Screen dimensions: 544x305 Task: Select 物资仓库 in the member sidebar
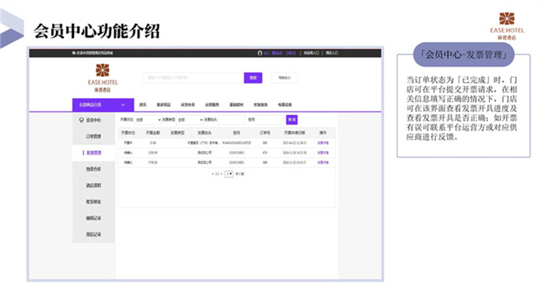93,169
